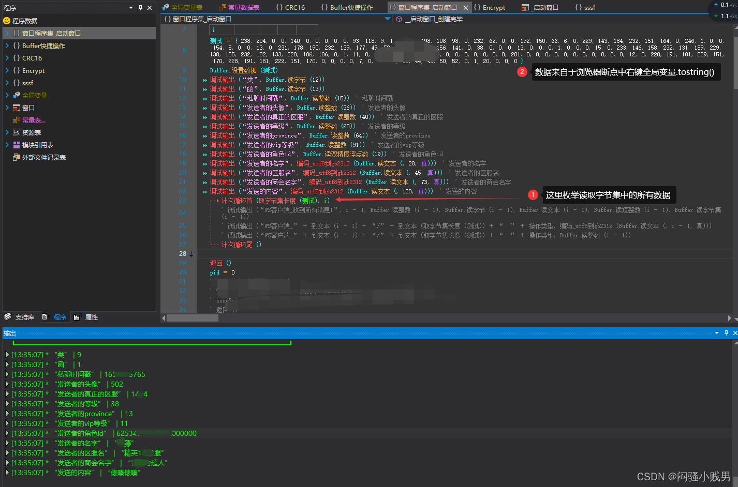Open 输出 panel dropdown menu

pos(717,333)
